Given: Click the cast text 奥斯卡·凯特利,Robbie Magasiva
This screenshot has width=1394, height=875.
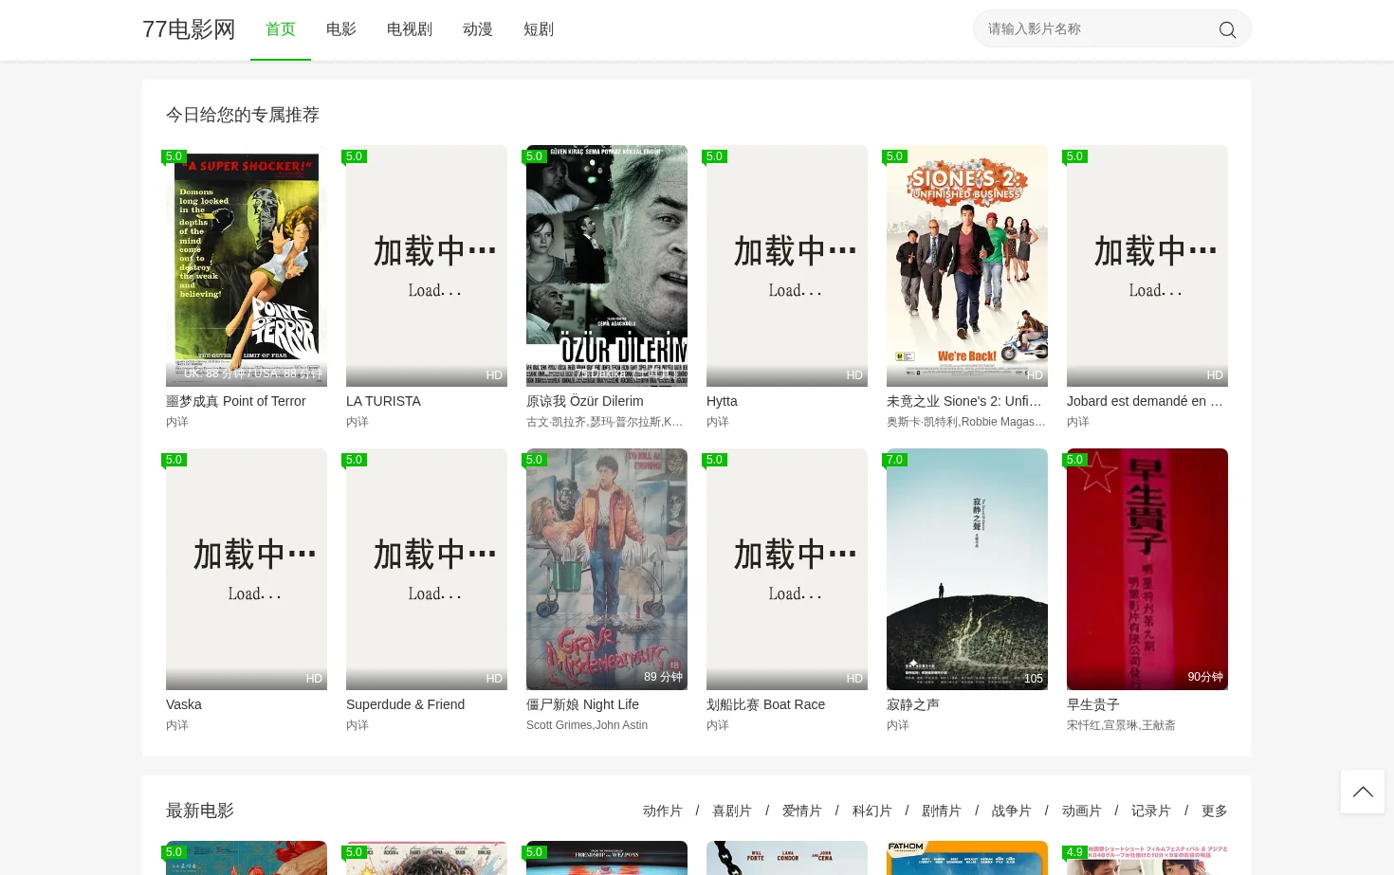Looking at the screenshot, I should pyautogui.click(x=966, y=422).
